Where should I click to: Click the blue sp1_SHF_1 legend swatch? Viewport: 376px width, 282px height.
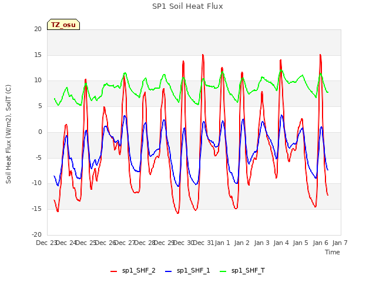pos(169,271)
